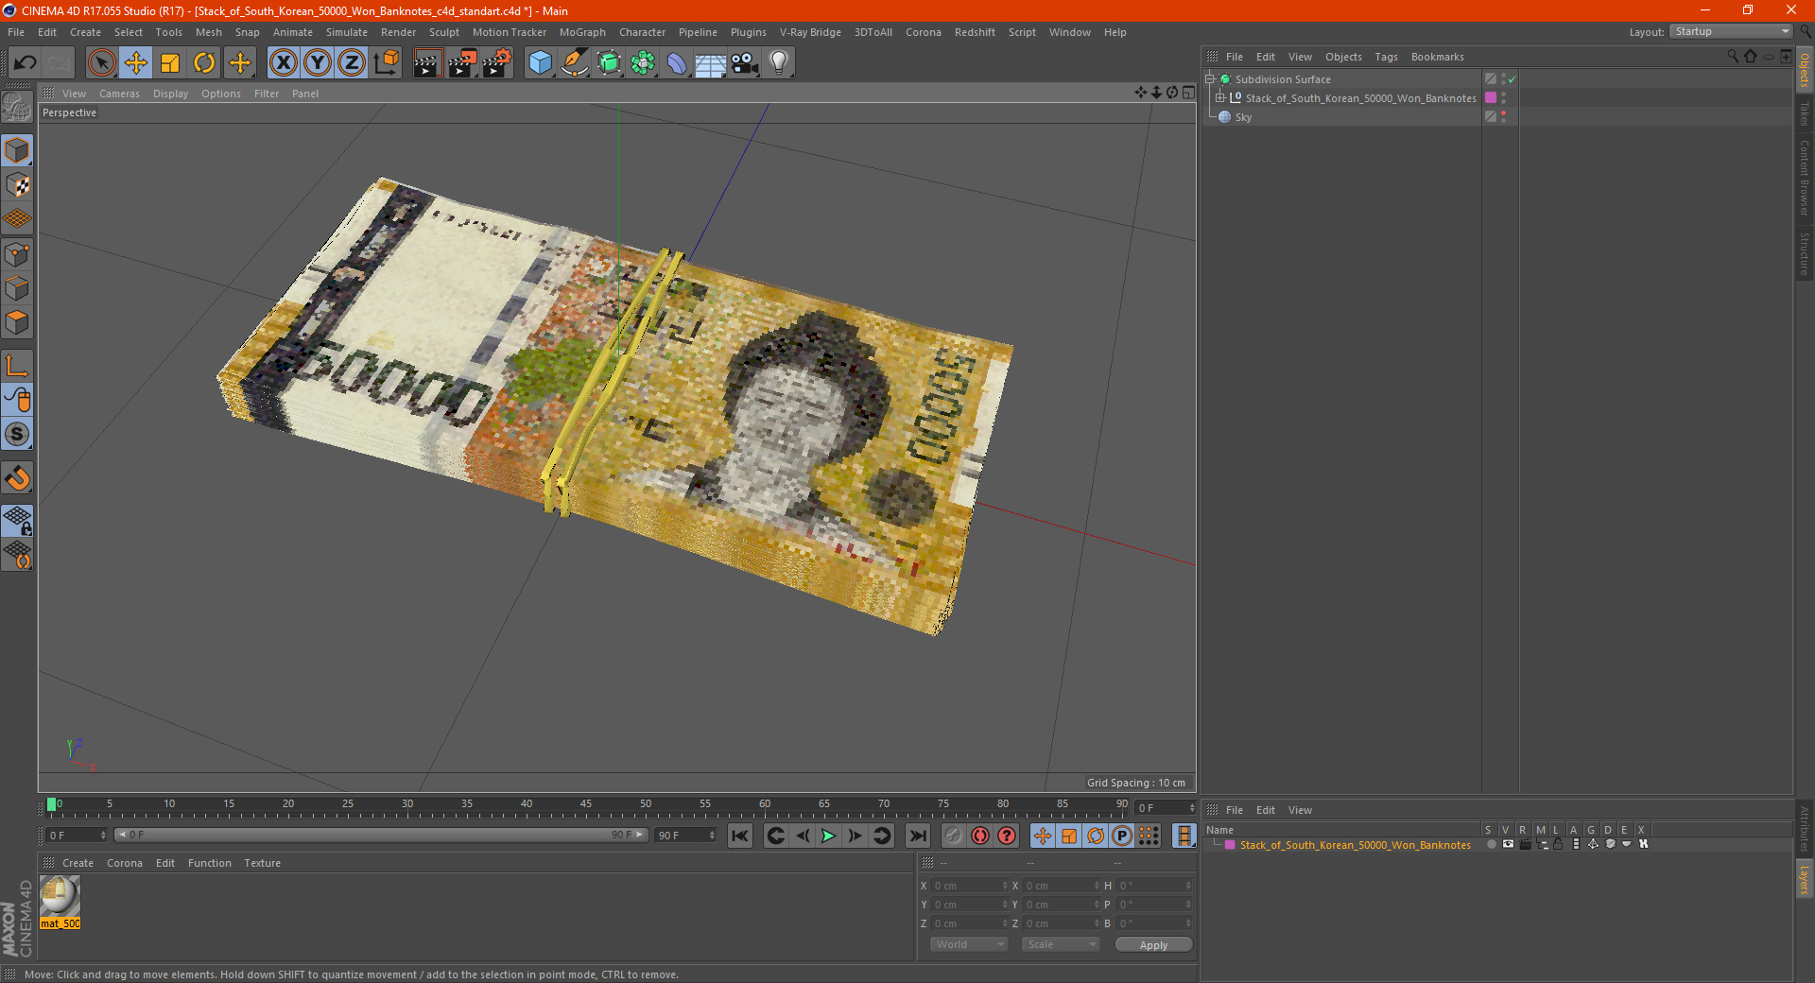Open the Simulate menu
1815x983 pixels.
[347, 32]
